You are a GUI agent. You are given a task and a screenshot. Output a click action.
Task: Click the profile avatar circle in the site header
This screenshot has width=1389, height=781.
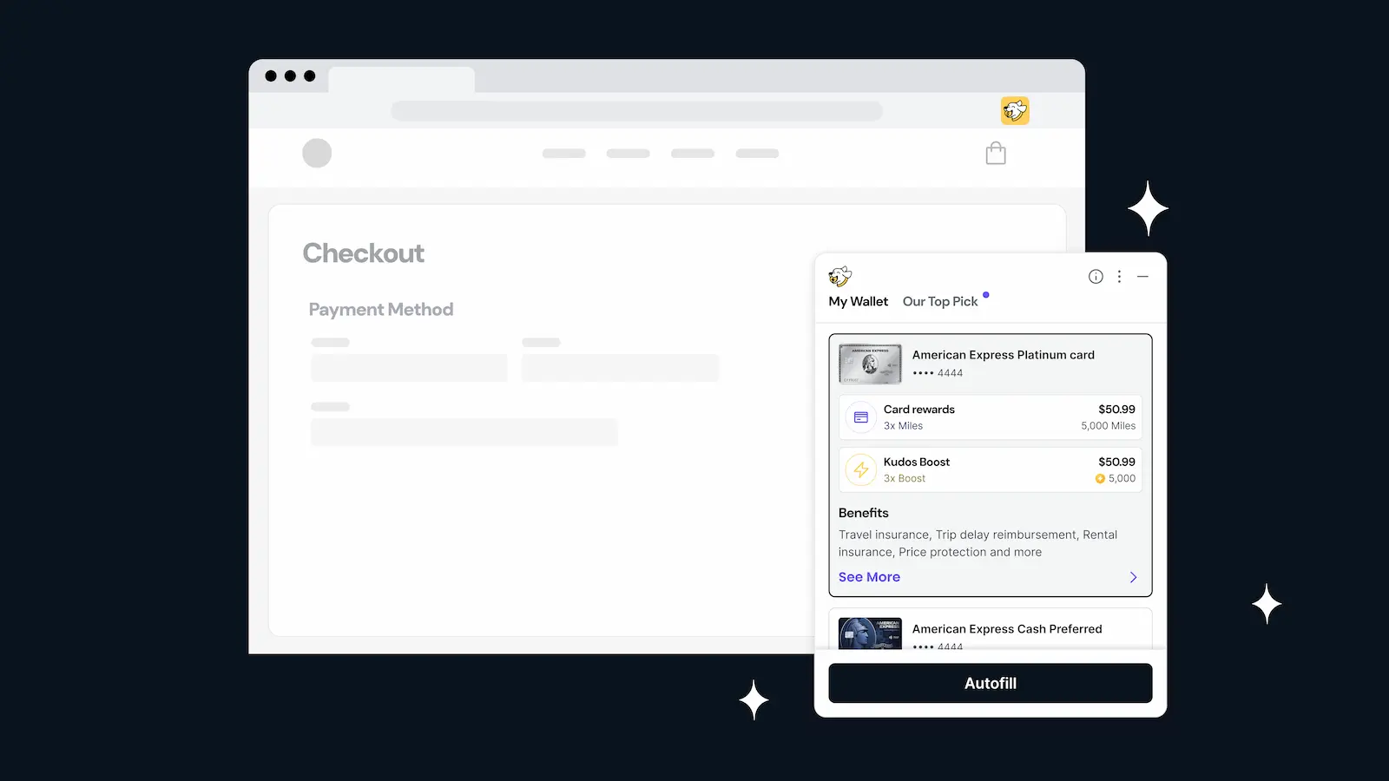pos(317,153)
